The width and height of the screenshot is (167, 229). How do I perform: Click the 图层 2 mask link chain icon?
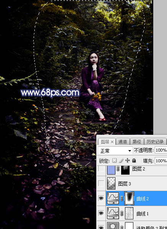118,169
